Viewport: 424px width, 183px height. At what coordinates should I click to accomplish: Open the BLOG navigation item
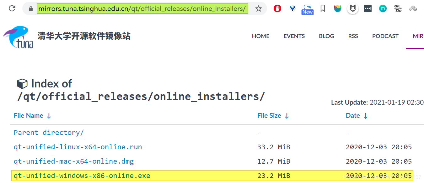click(x=326, y=36)
